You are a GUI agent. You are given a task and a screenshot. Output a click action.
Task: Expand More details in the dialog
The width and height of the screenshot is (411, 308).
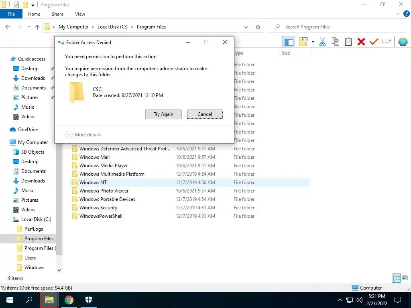pos(83,135)
